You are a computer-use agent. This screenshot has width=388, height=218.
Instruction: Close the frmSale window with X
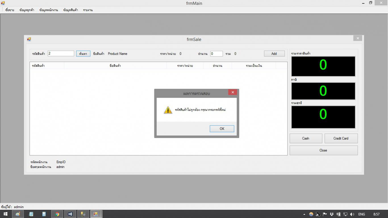click(358, 38)
